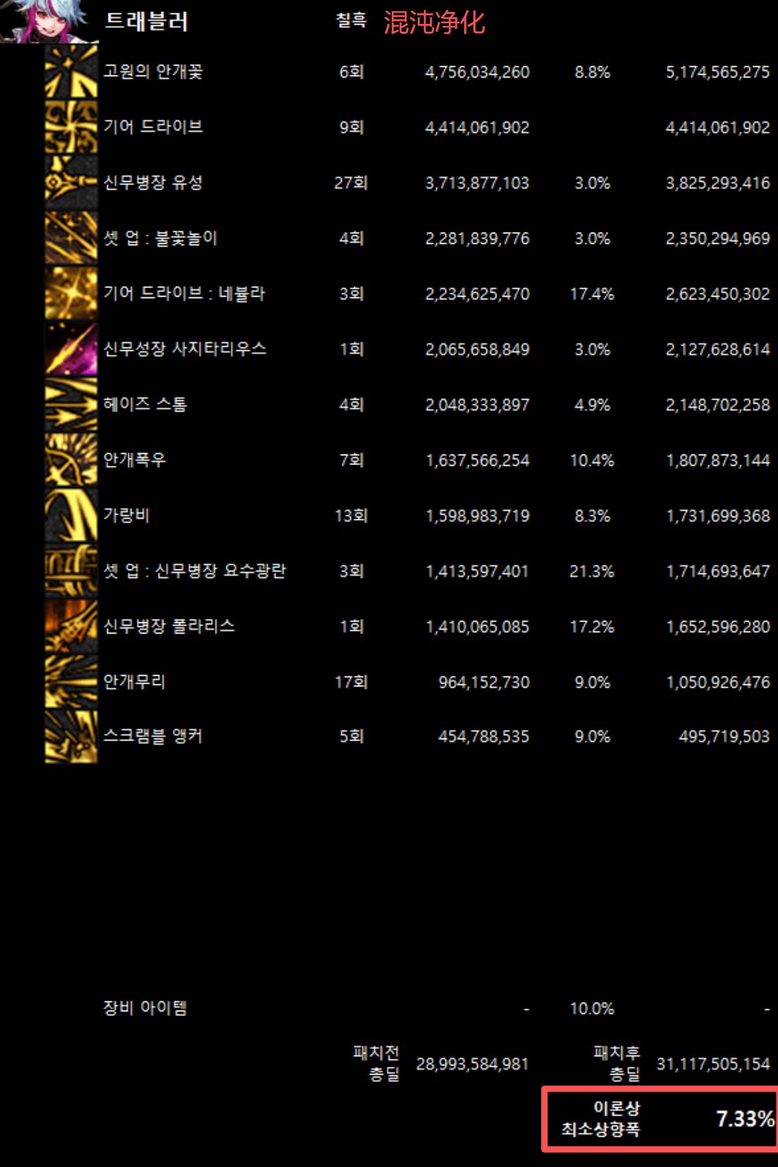778x1167 pixels.
Task: Click the 패치전 총딜 total value 28,993,584,981
Action: pos(472,1064)
